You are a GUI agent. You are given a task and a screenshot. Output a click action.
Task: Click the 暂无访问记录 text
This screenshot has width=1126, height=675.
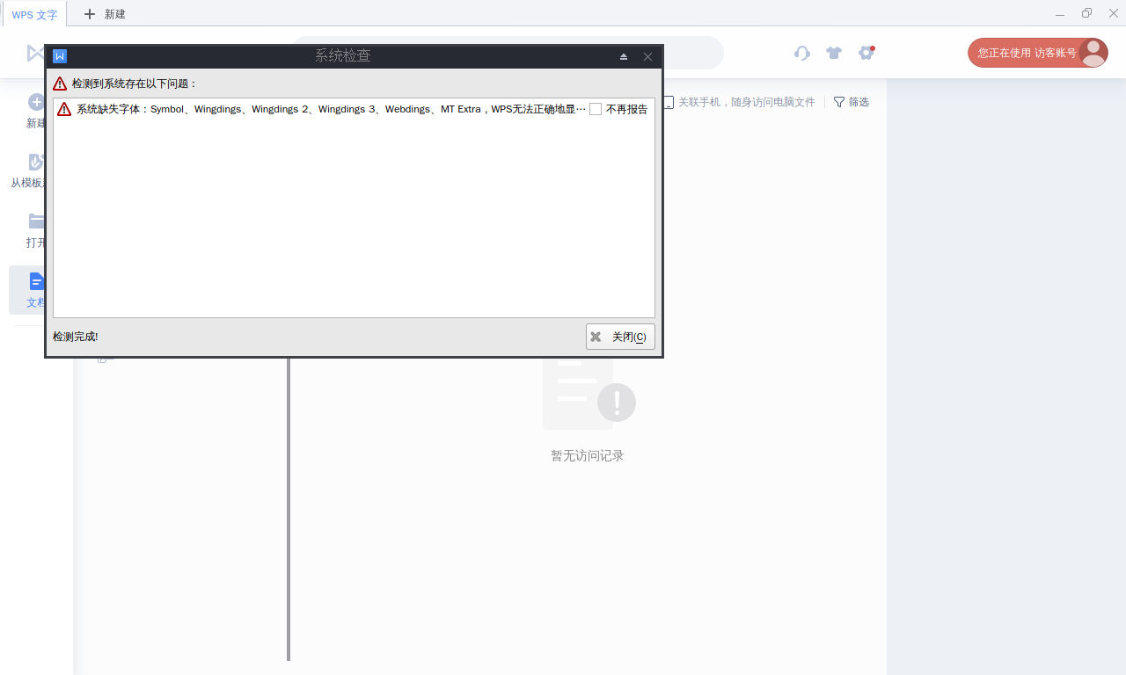tap(588, 455)
